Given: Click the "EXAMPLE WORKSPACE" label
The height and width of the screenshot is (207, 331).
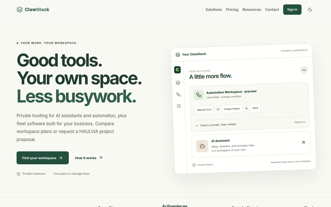Looking at the screenshot, I should coord(294,50).
